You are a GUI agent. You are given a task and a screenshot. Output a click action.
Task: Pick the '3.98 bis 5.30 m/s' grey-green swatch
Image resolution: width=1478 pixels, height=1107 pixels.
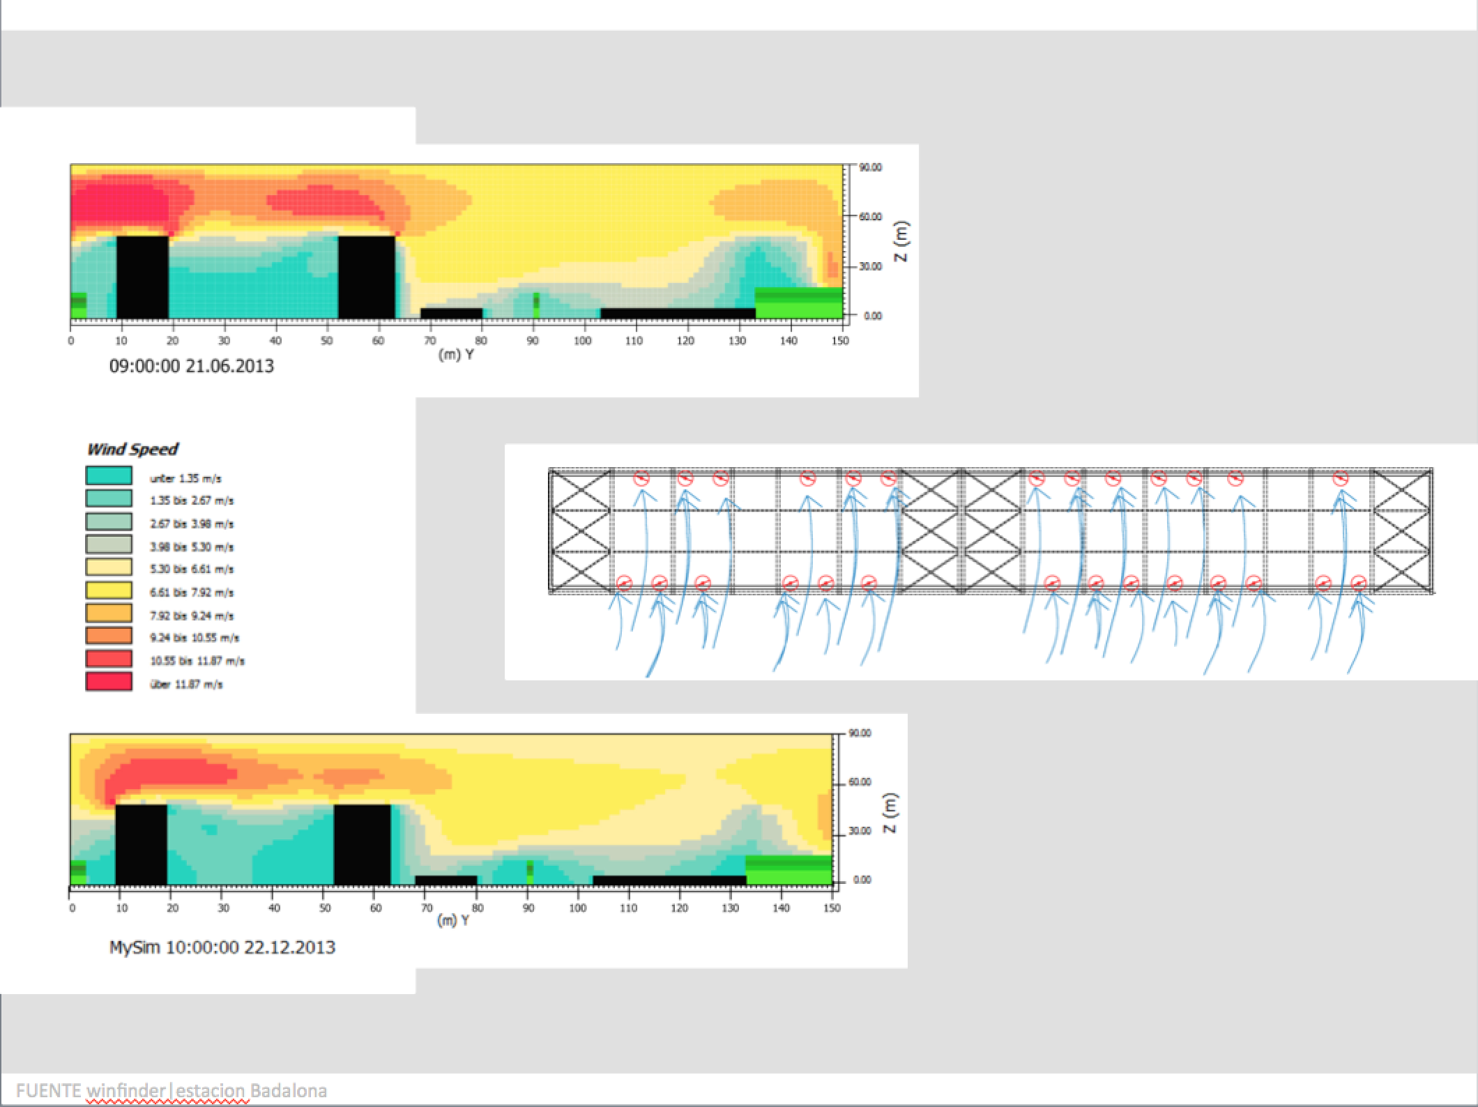pyautogui.click(x=109, y=544)
